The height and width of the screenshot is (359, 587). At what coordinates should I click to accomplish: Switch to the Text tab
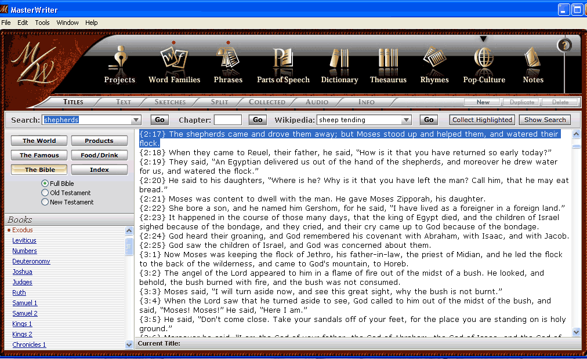123,102
